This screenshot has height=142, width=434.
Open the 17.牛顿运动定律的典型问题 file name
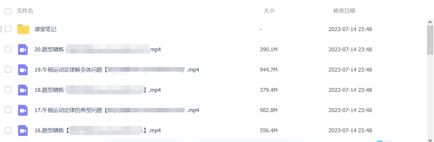click(x=117, y=110)
